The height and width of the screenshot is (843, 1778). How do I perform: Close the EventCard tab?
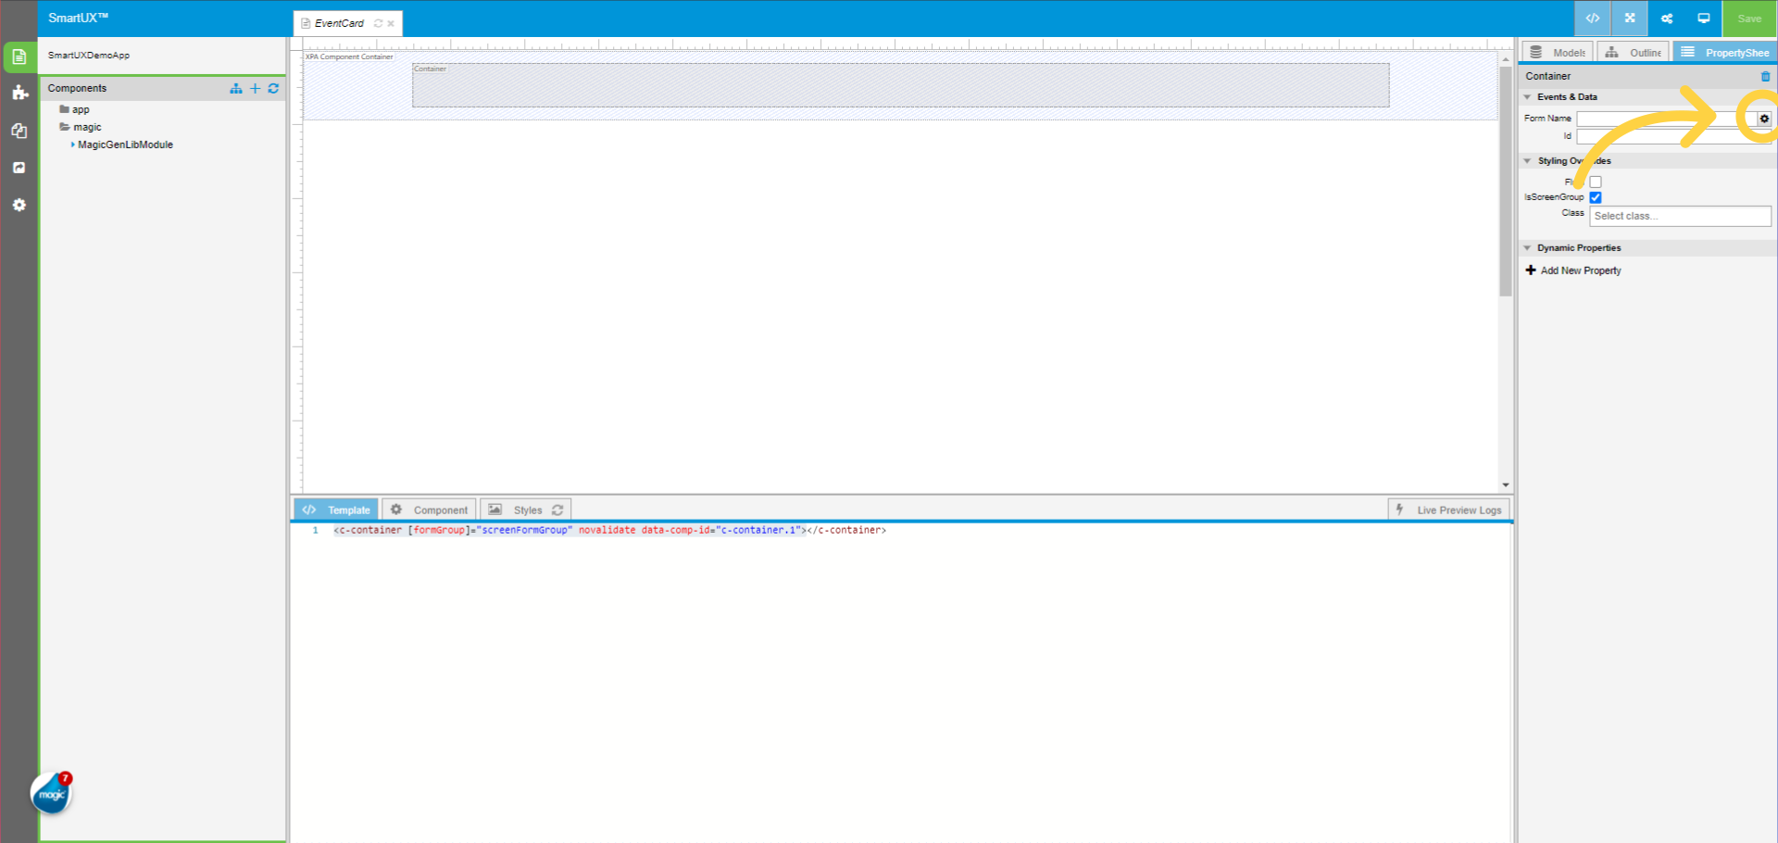coord(391,23)
